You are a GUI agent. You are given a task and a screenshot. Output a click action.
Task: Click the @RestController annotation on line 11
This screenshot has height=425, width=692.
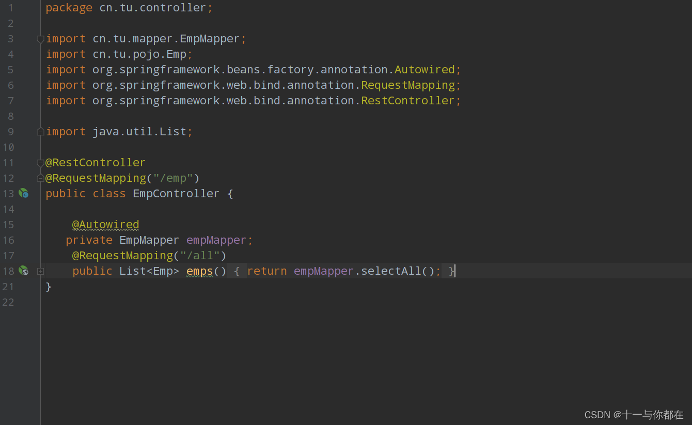tap(96, 163)
